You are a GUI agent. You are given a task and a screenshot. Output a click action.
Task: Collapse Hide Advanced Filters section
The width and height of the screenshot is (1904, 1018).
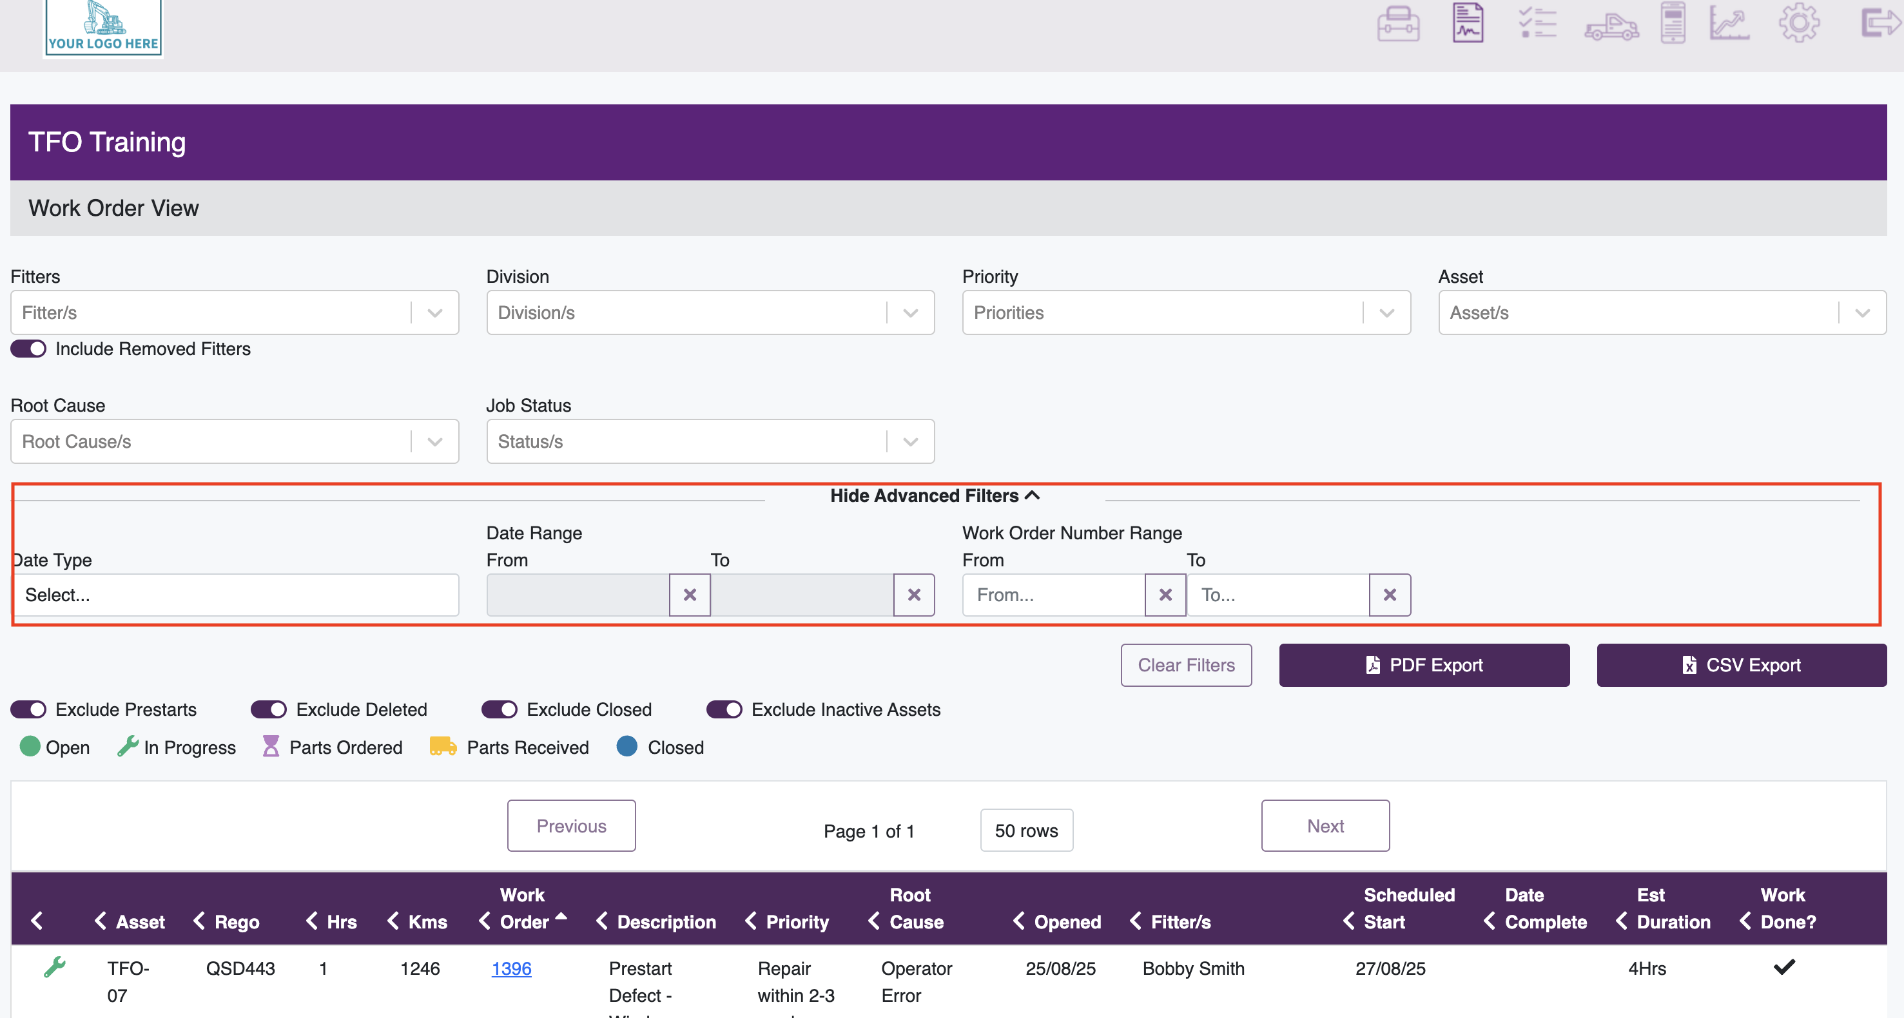tap(935, 495)
